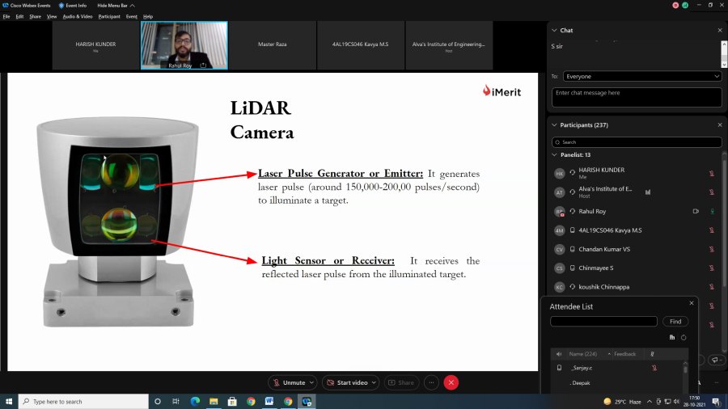
Task: Toggle Start video button
Action: click(x=350, y=382)
